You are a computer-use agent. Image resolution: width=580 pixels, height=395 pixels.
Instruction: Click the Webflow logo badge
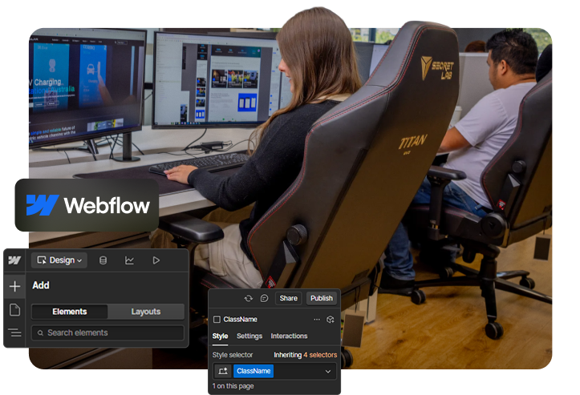(87, 205)
